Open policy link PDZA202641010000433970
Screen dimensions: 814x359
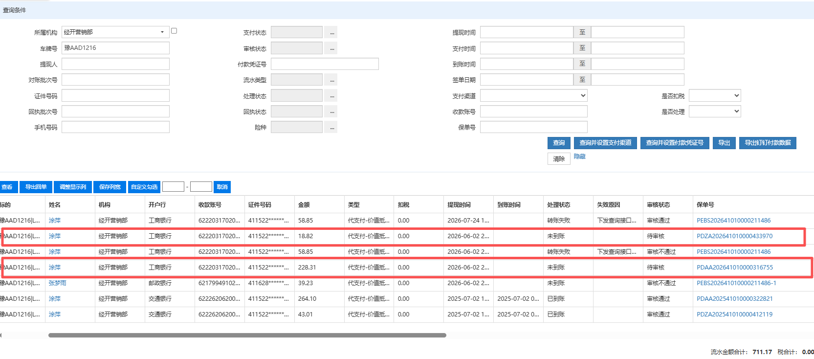[x=734, y=236]
